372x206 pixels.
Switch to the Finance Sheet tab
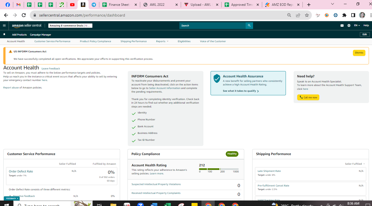pyautogui.click(x=119, y=5)
